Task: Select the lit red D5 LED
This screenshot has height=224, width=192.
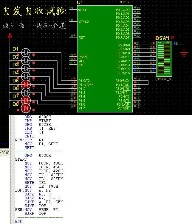Action: coord(26,84)
